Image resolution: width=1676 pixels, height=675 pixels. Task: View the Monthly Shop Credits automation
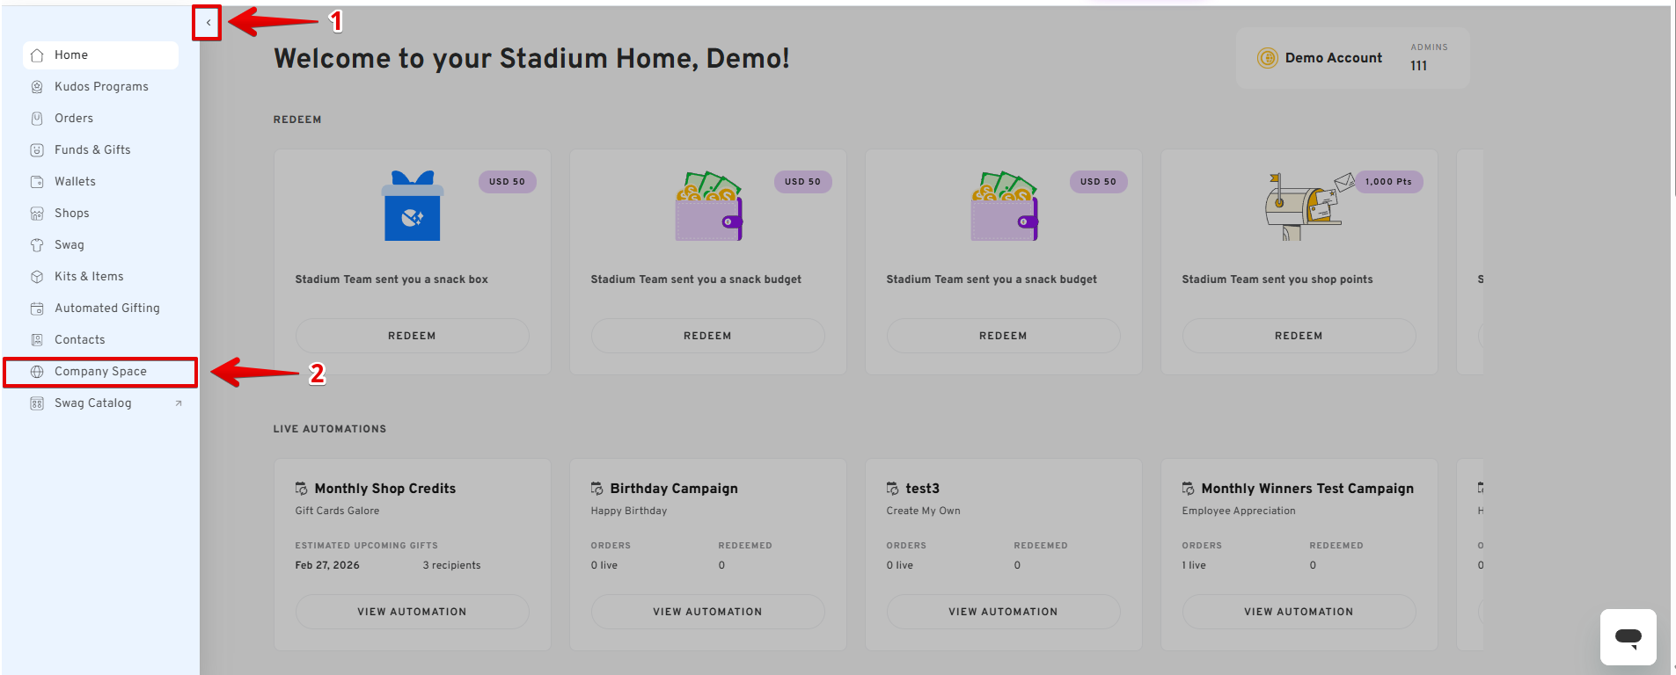point(412,612)
